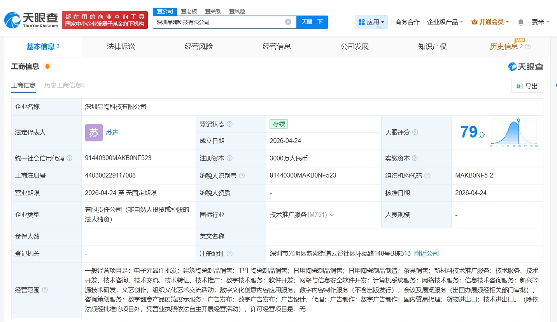557x322 pixels.
Task: Click the 天眼一下 search button
Action: [x=312, y=22]
